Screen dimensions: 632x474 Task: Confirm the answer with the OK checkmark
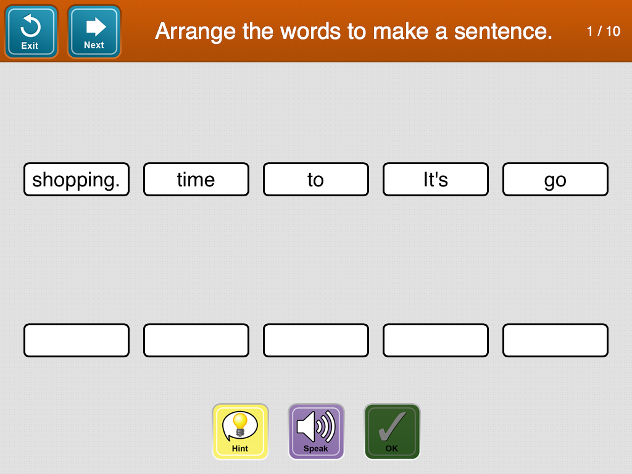click(x=392, y=425)
